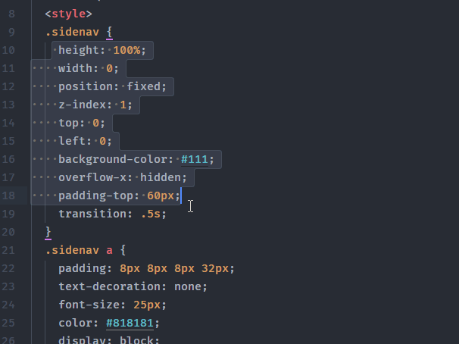The height and width of the screenshot is (344, 459).
Task: Click the overflow-x hidden value
Action: [x=163, y=177]
